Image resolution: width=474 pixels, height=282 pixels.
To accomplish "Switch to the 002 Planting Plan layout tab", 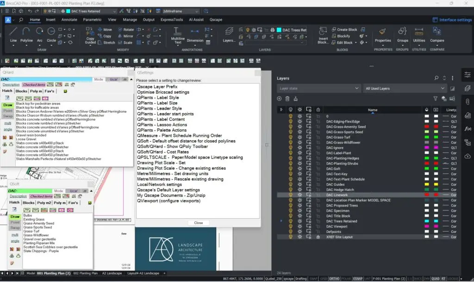I will tap(86, 273).
